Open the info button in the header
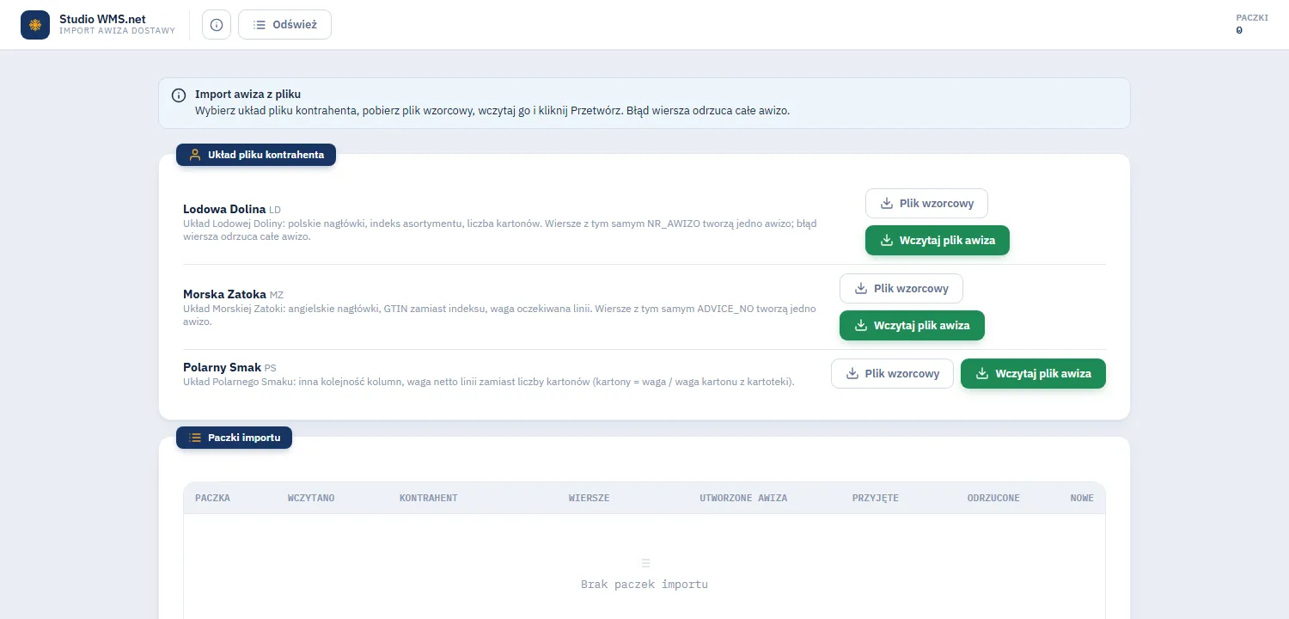 tap(217, 25)
